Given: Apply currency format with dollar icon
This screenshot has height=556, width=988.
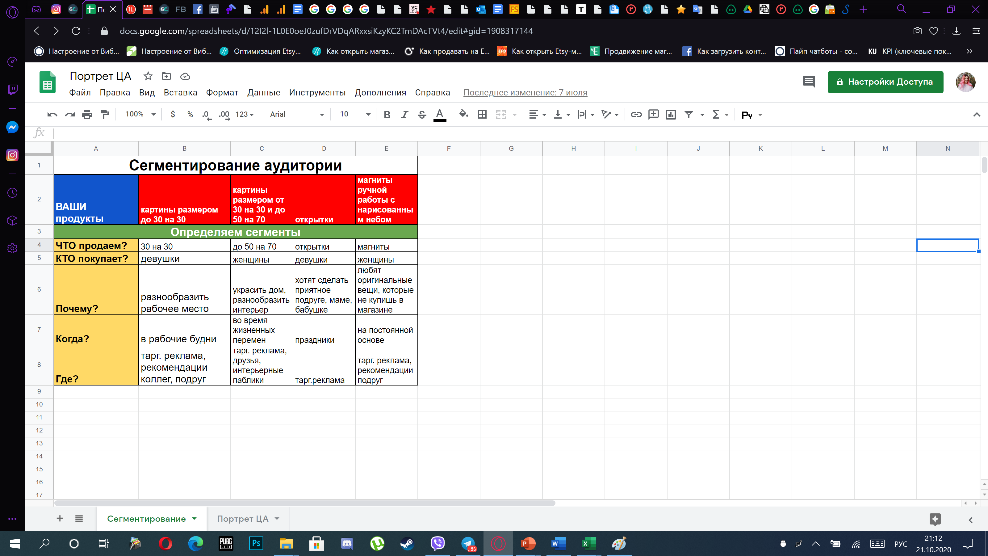Looking at the screenshot, I should pos(173,114).
